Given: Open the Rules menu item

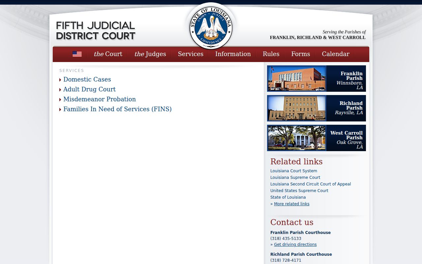Looking at the screenshot, I should pyautogui.click(x=271, y=54).
